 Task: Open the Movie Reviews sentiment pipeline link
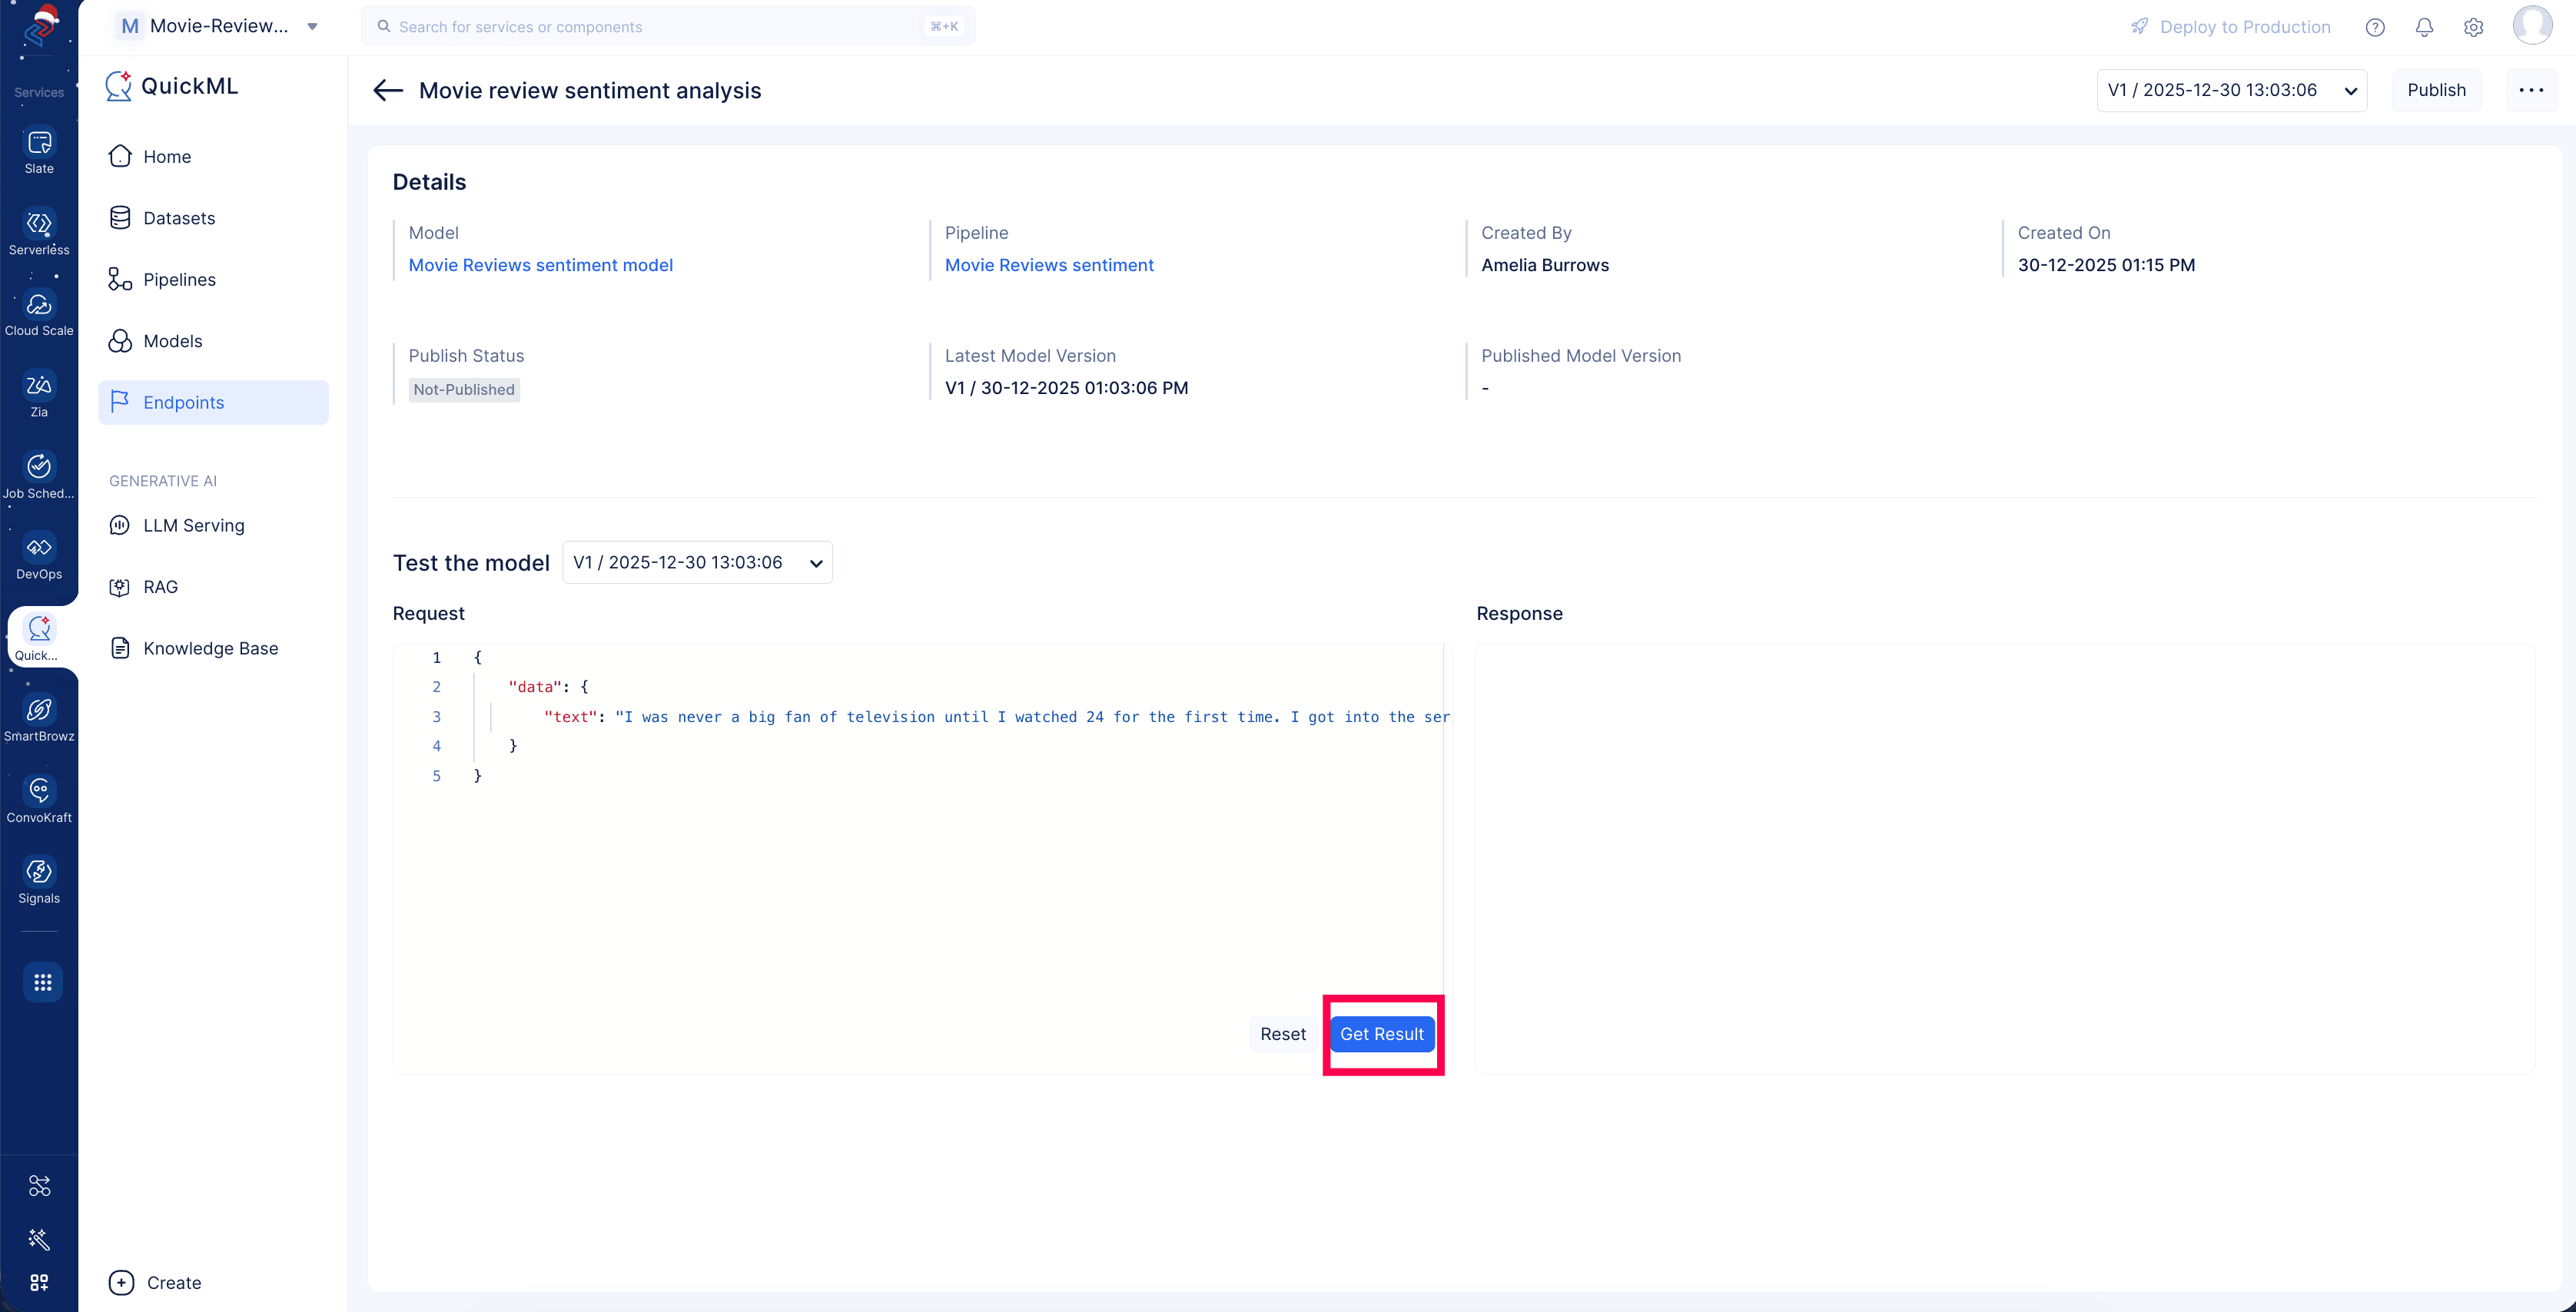(1049, 265)
